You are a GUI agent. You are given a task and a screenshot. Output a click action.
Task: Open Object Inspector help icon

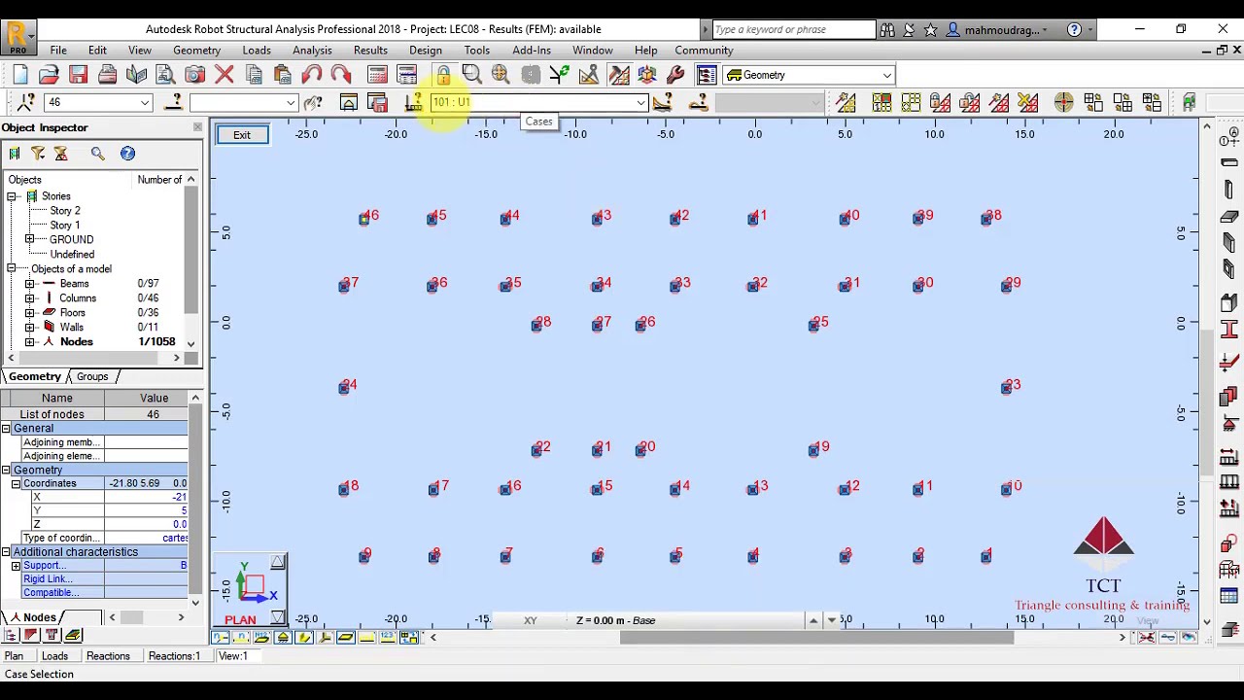coord(127,154)
